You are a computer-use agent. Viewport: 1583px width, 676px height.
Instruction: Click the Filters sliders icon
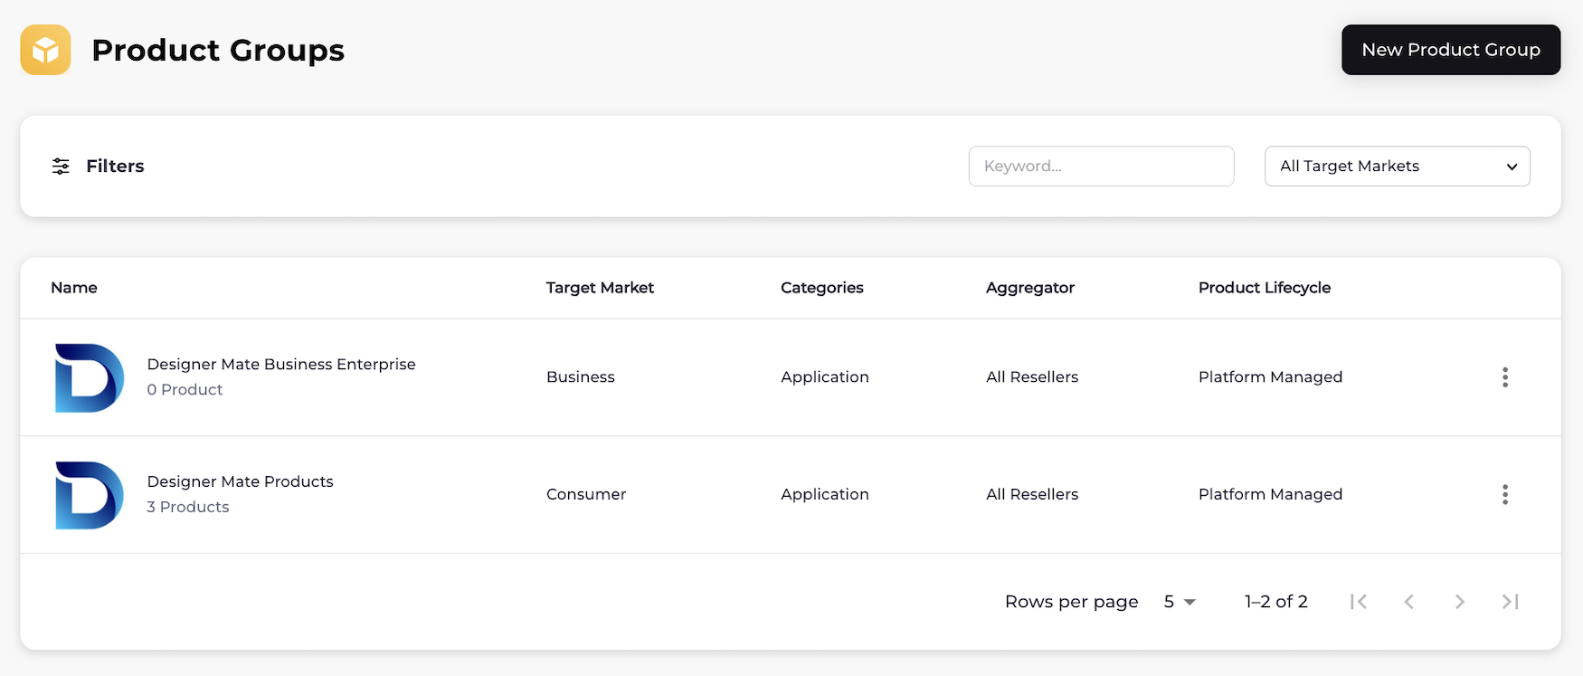click(61, 167)
